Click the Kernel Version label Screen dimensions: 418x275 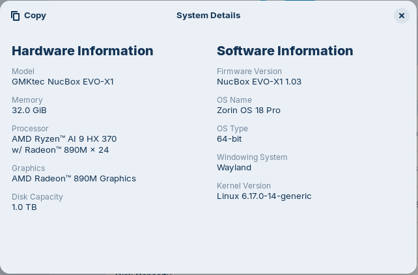(244, 186)
